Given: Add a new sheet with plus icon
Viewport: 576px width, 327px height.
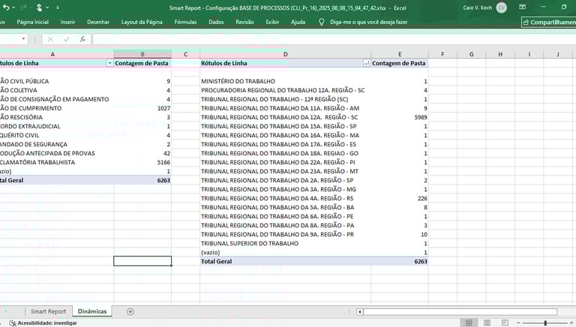Looking at the screenshot, I should (130, 311).
